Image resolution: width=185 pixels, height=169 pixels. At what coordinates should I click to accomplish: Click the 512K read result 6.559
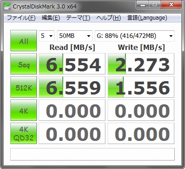pos(72,87)
